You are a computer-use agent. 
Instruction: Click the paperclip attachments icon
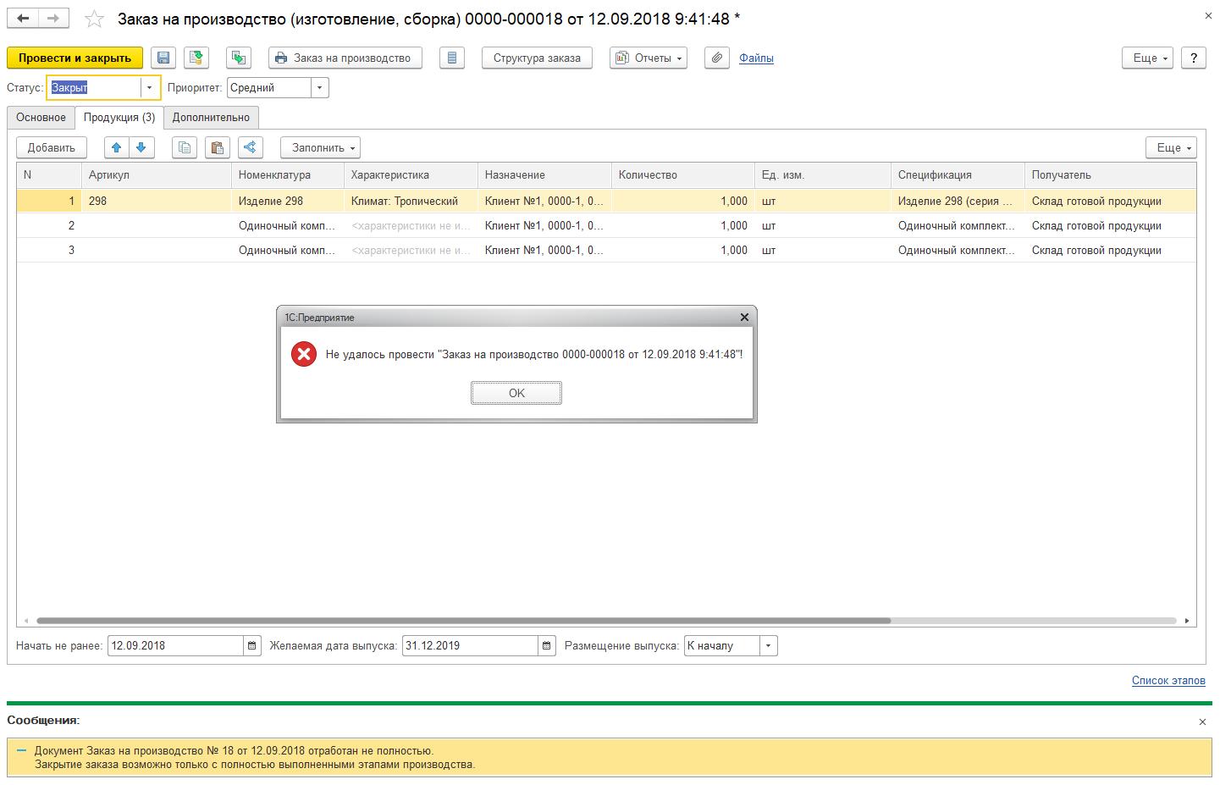pyautogui.click(x=717, y=58)
